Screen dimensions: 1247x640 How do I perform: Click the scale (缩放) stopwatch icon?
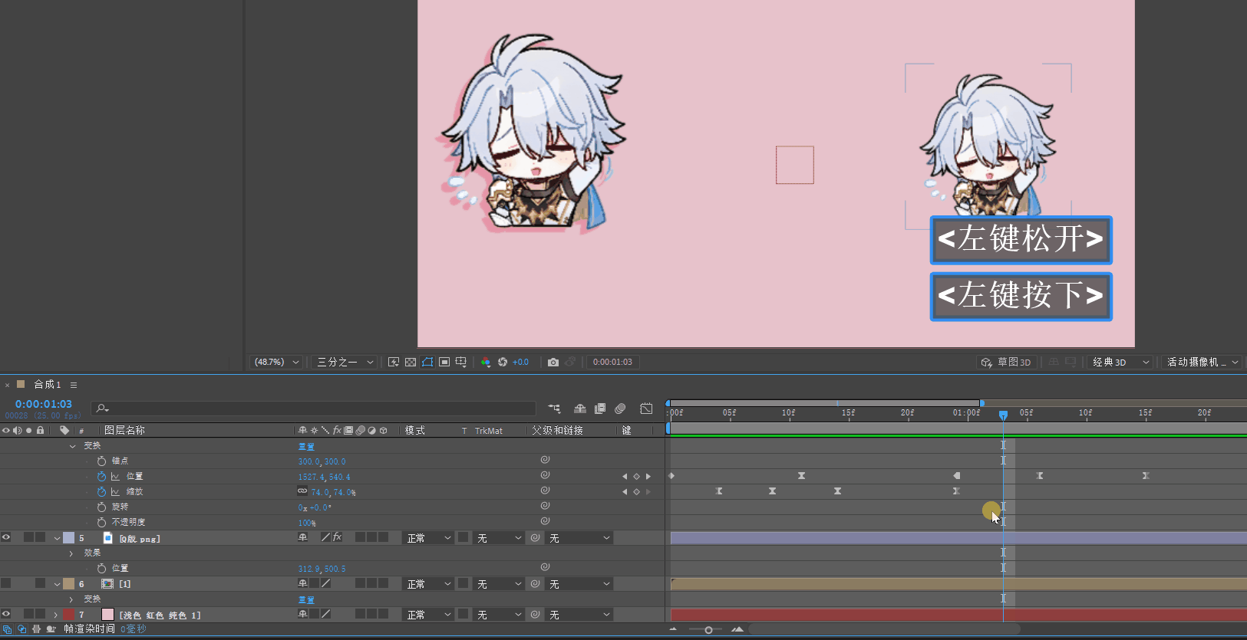[x=101, y=491]
